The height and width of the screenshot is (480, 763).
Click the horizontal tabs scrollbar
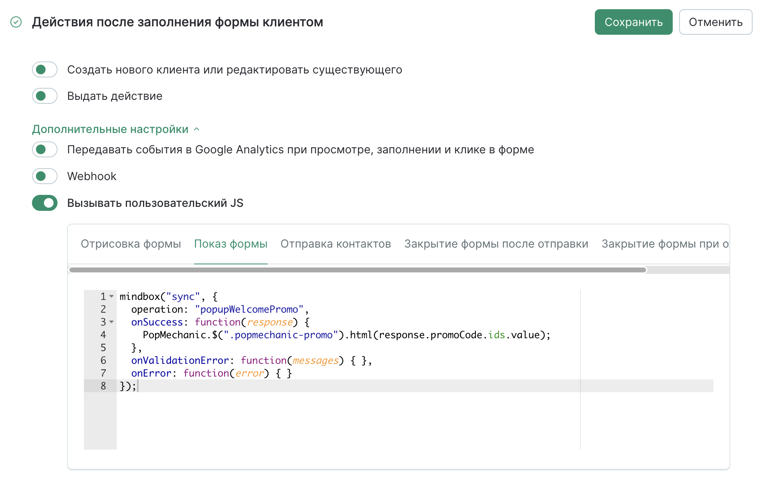tap(358, 270)
